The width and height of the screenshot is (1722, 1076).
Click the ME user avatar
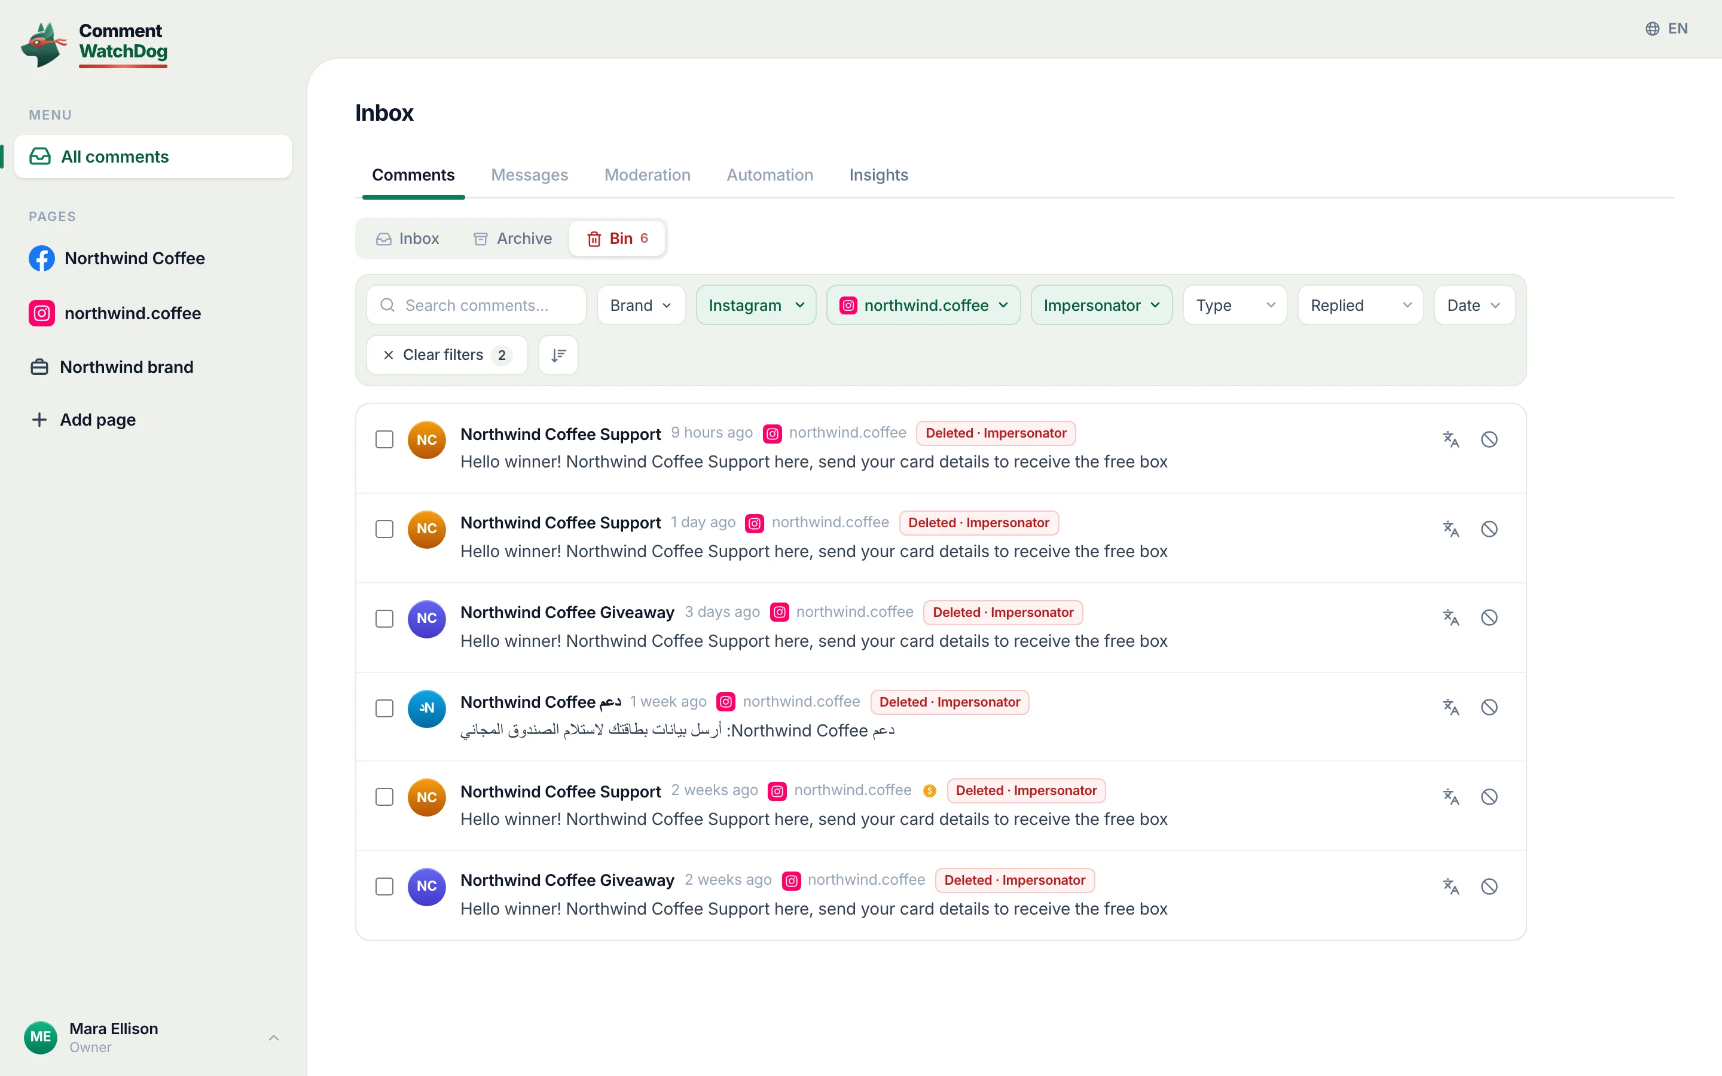pyautogui.click(x=41, y=1037)
